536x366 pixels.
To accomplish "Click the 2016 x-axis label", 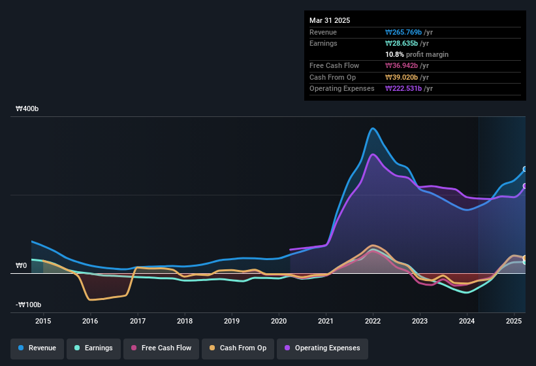I will tap(90, 321).
